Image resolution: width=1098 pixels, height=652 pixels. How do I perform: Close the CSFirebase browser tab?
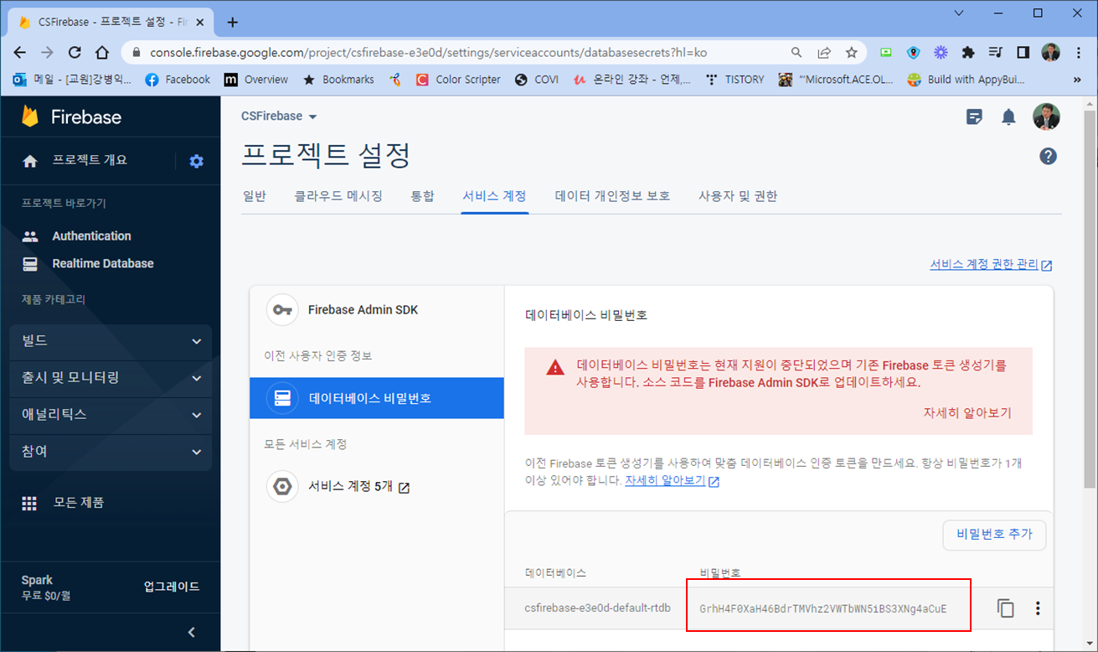(199, 22)
